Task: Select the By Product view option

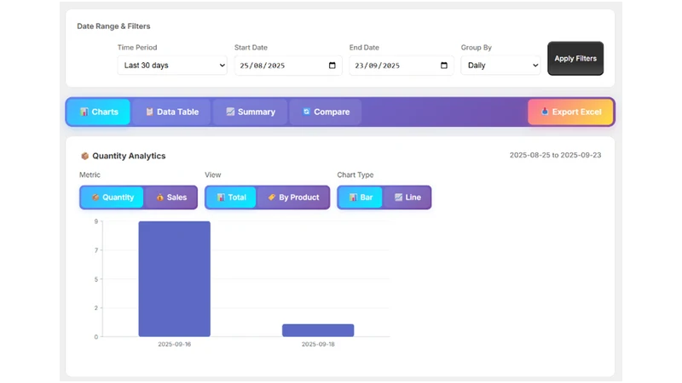Action: click(x=293, y=197)
